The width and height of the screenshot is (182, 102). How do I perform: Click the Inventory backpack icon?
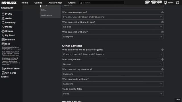tap(3, 23)
